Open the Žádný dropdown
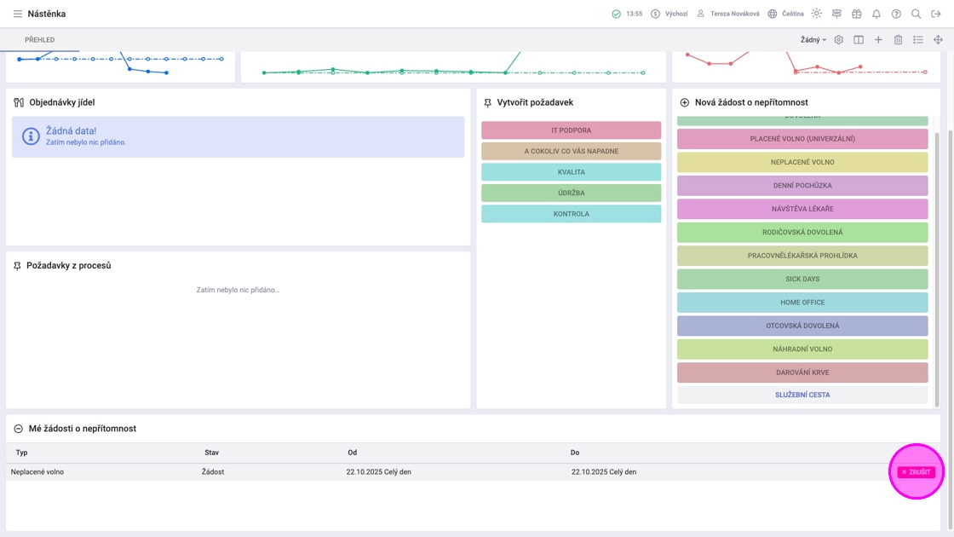The height and width of the screenshot is (537, 954). 813,39
